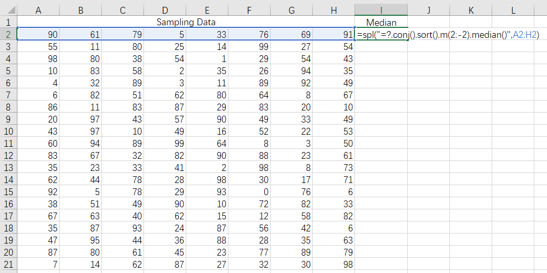Viewport: 547px width, 273px height.
Task: Click cell D6 containing 3
Action: (x=165, y=83)
